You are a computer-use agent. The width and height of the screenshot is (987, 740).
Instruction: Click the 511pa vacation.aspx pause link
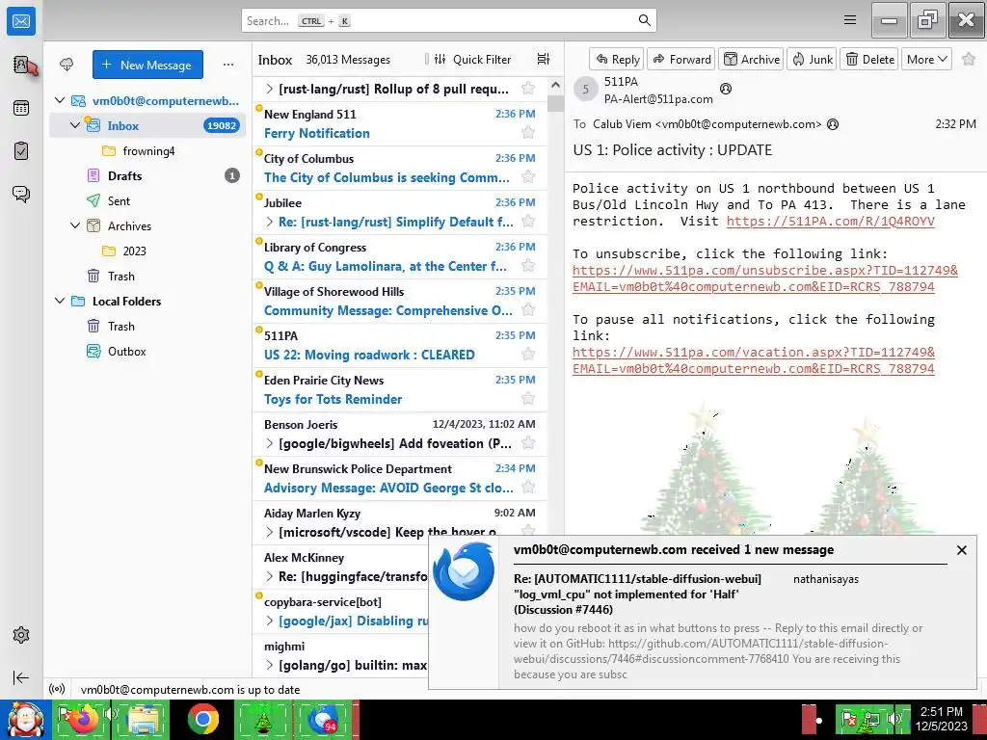click(754, 360)
